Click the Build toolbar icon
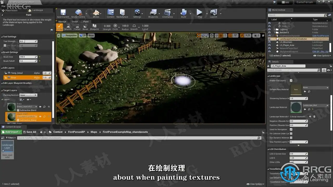333x187 pixels. tap(184, 14)
